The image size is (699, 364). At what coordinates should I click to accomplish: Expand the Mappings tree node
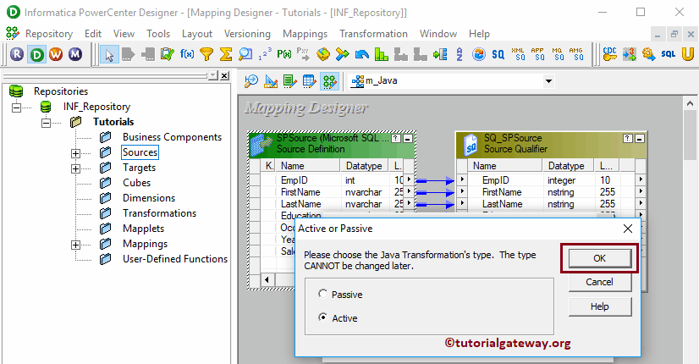pos(76,245)
